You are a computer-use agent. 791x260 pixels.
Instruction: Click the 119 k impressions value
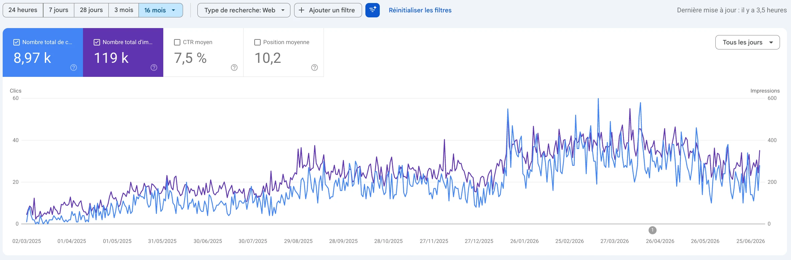point(111,58)
